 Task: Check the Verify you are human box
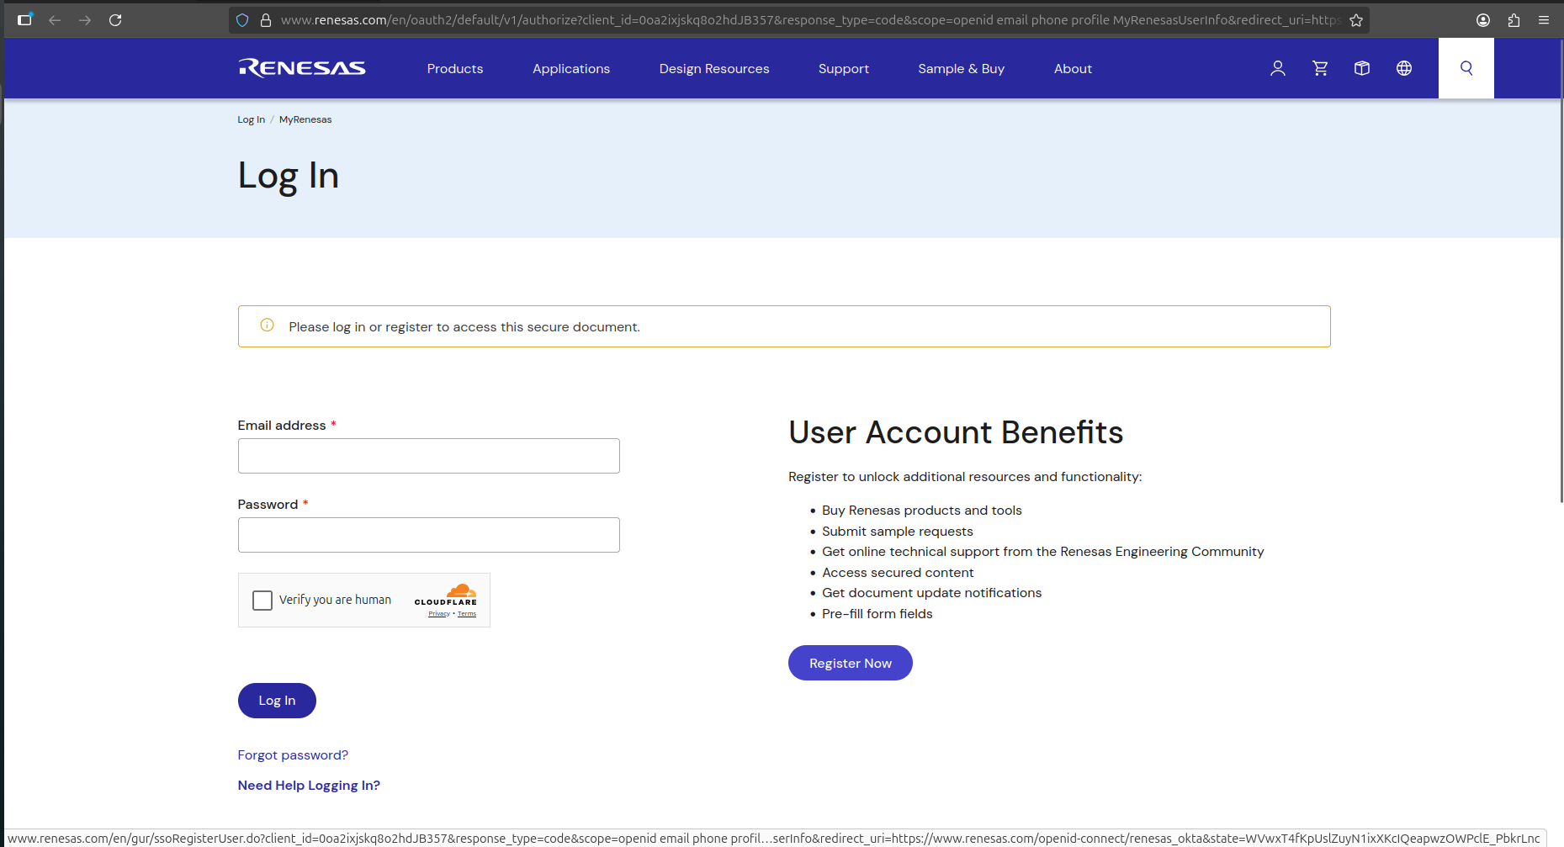coord(262,601)
